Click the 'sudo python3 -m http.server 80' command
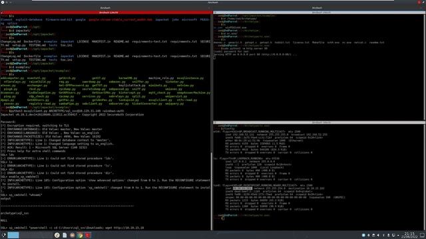 pos(244,48)
